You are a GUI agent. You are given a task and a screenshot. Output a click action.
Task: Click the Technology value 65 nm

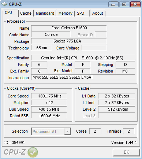(x=41, y=48)
